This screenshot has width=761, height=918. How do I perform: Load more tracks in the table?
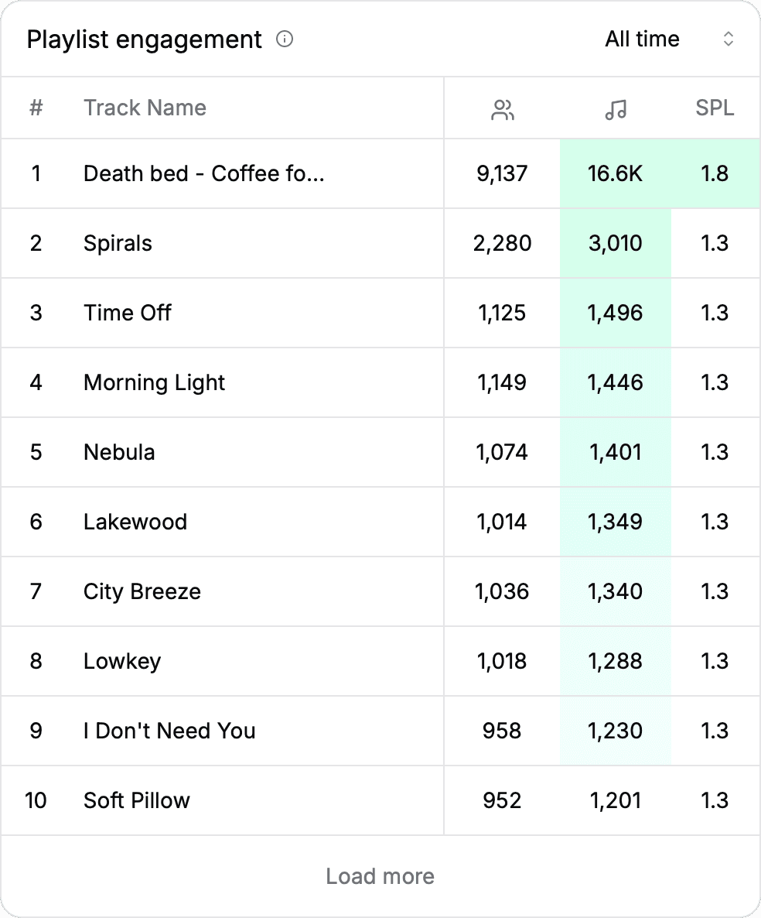pos(380,876)
